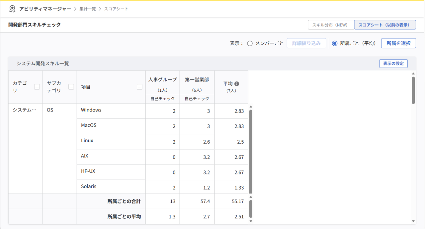Select the Windows item row
This screenshot has height=229, width=425.
[111, 111]
